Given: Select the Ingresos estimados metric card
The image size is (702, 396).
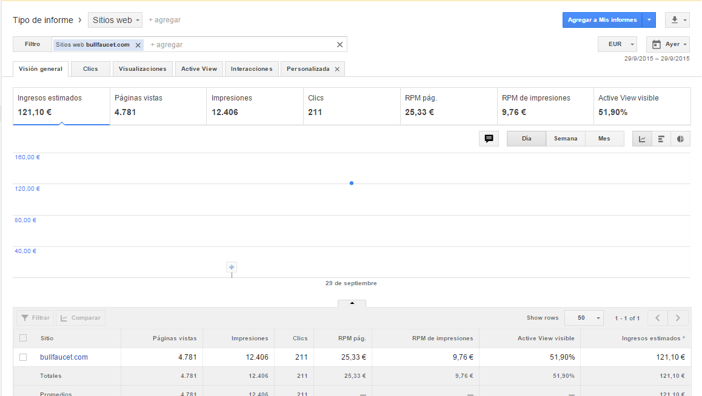Looking at the screenshot, I should point(61,107).
